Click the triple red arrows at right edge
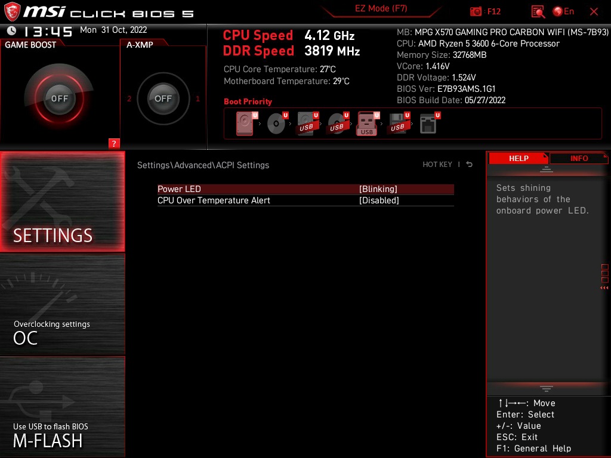 click(x=604, y=288)
